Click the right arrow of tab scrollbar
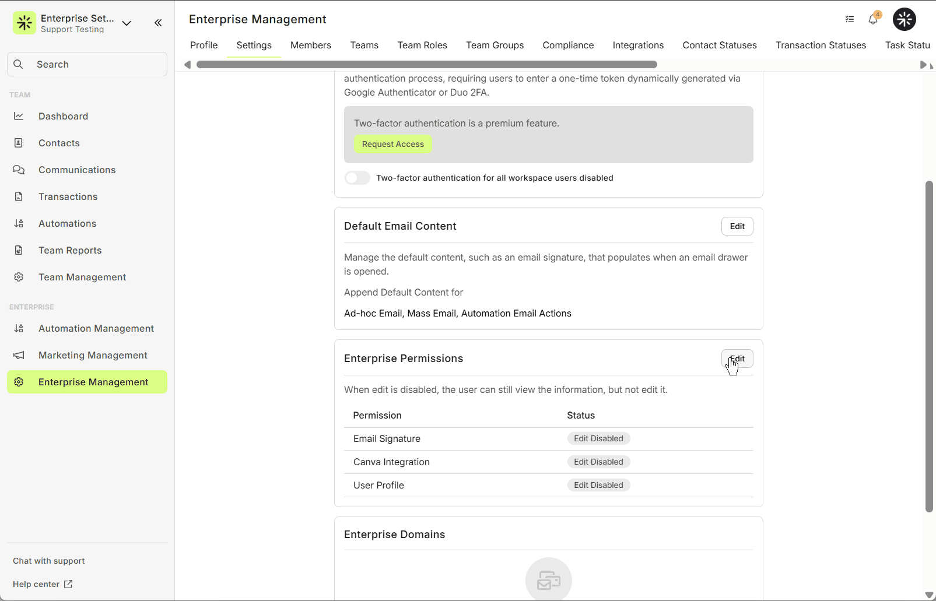 click(x=923, y=65)
